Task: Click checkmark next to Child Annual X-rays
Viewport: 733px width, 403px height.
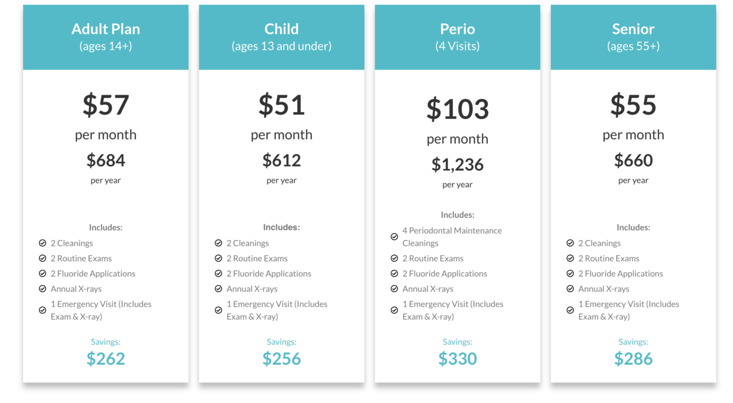Action: tap(218, 289)
